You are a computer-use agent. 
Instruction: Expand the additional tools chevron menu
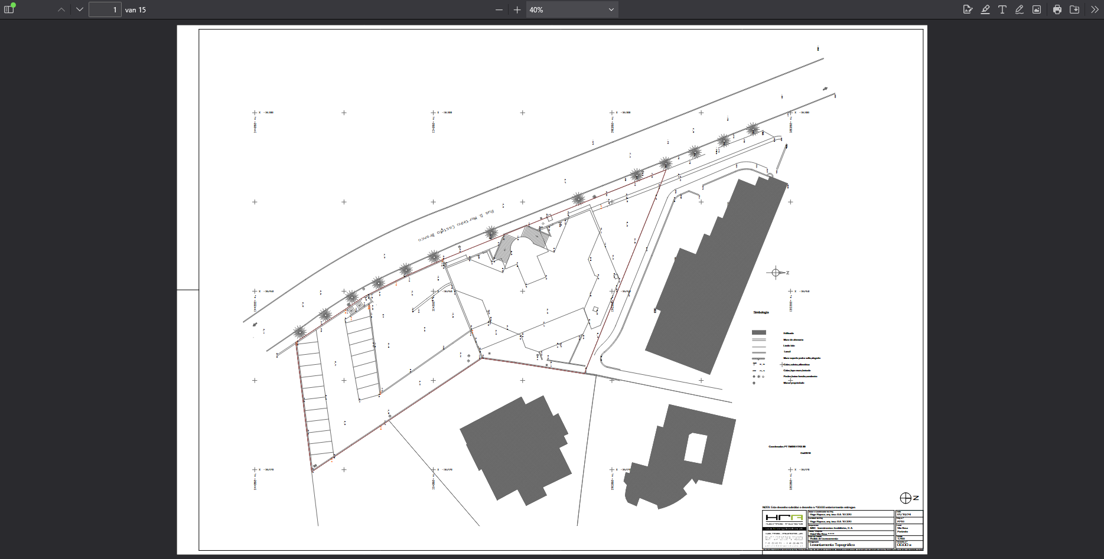1095,9
